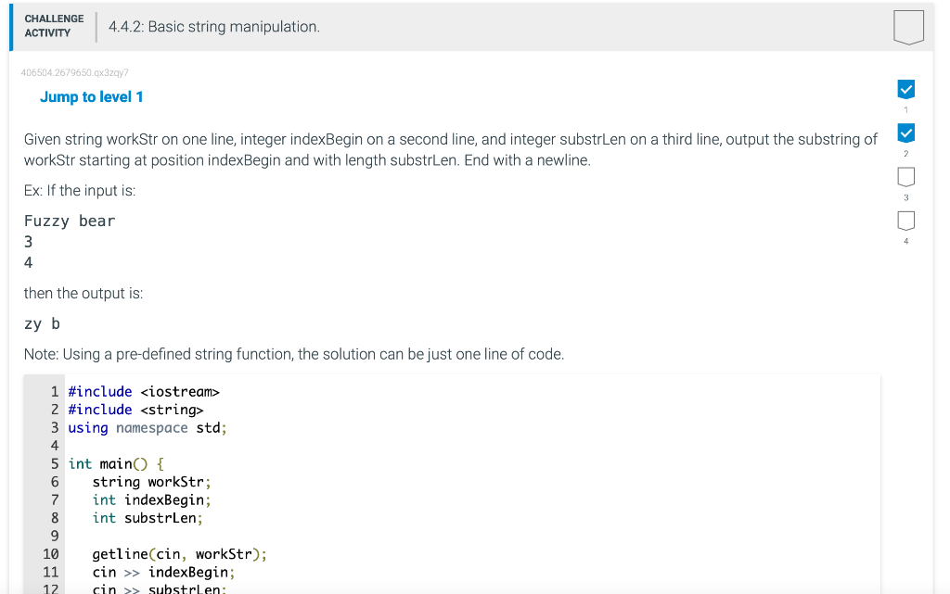Select the checked level 1 box
The width and height of the screenshot is (950, 594).
906,90
